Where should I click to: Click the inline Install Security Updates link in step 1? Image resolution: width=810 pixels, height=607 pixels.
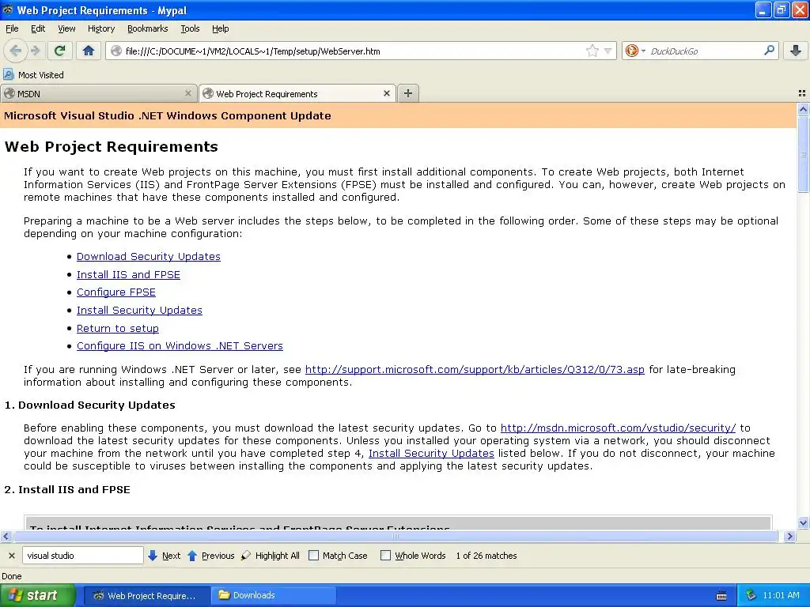(x=431, y=453)
